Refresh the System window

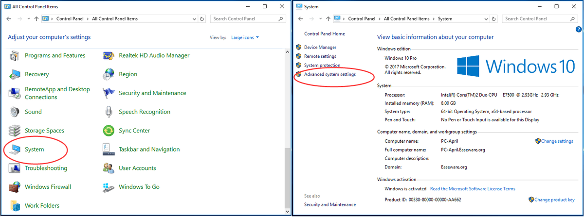tap(494, 19)
